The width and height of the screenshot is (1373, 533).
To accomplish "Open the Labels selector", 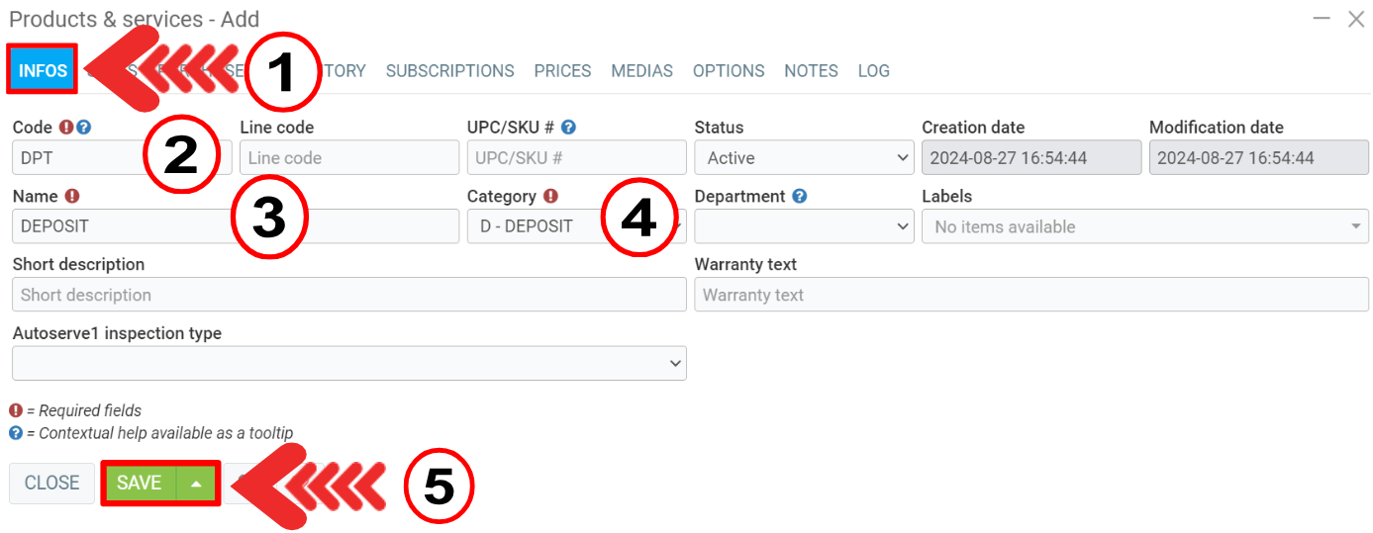I will (1144, 226).
